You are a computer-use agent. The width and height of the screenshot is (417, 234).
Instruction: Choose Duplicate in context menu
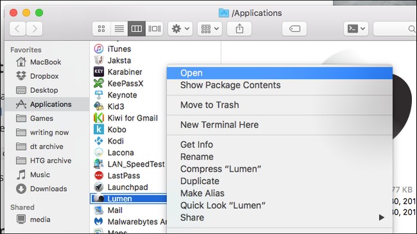[279, 181]
